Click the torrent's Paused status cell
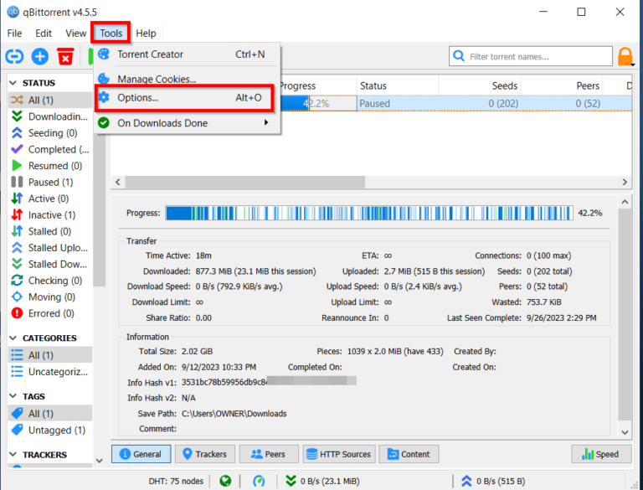 pyautogui.click(x=398, y=103)
